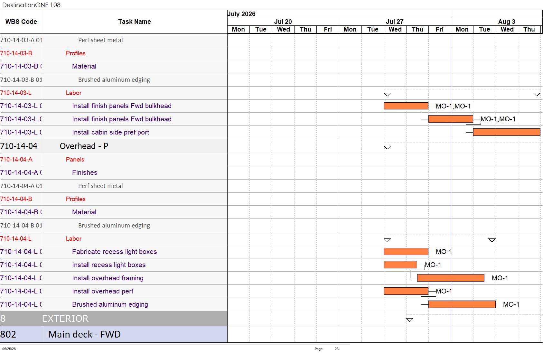Click the Jul 27 week header
543x353 pixels.
pyautogui.click(x=395, y=22)
